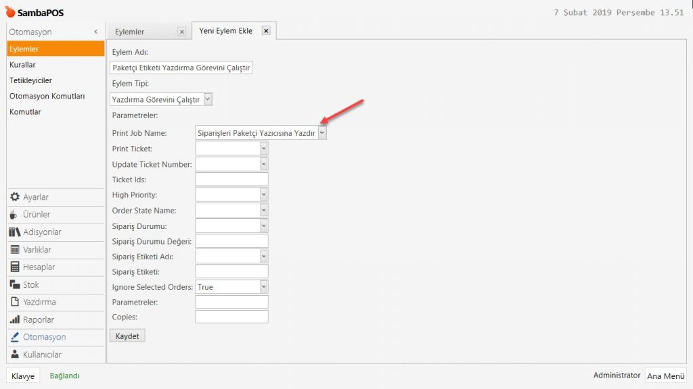Viewport: 693px width, 389px height.
Task: Open Varlıklar via its table icon
Action: click(x=15, y=250)
